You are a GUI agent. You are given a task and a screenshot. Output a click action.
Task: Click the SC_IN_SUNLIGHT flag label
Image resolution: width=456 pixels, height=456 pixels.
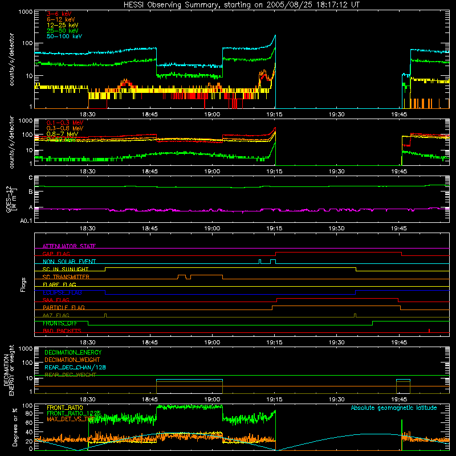point(66,269)
